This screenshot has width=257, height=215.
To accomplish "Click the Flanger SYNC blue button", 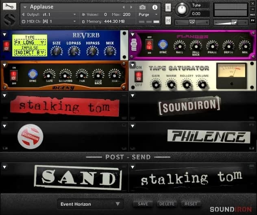I will point(163,44).
